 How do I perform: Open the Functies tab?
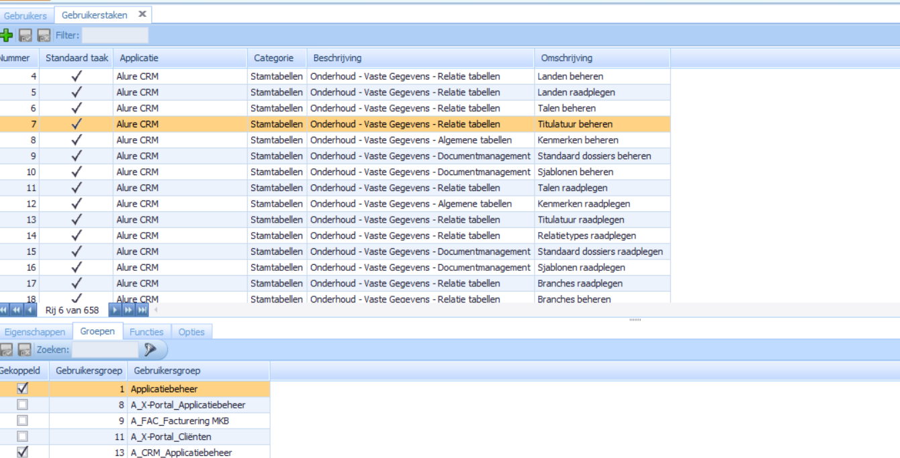146,332
